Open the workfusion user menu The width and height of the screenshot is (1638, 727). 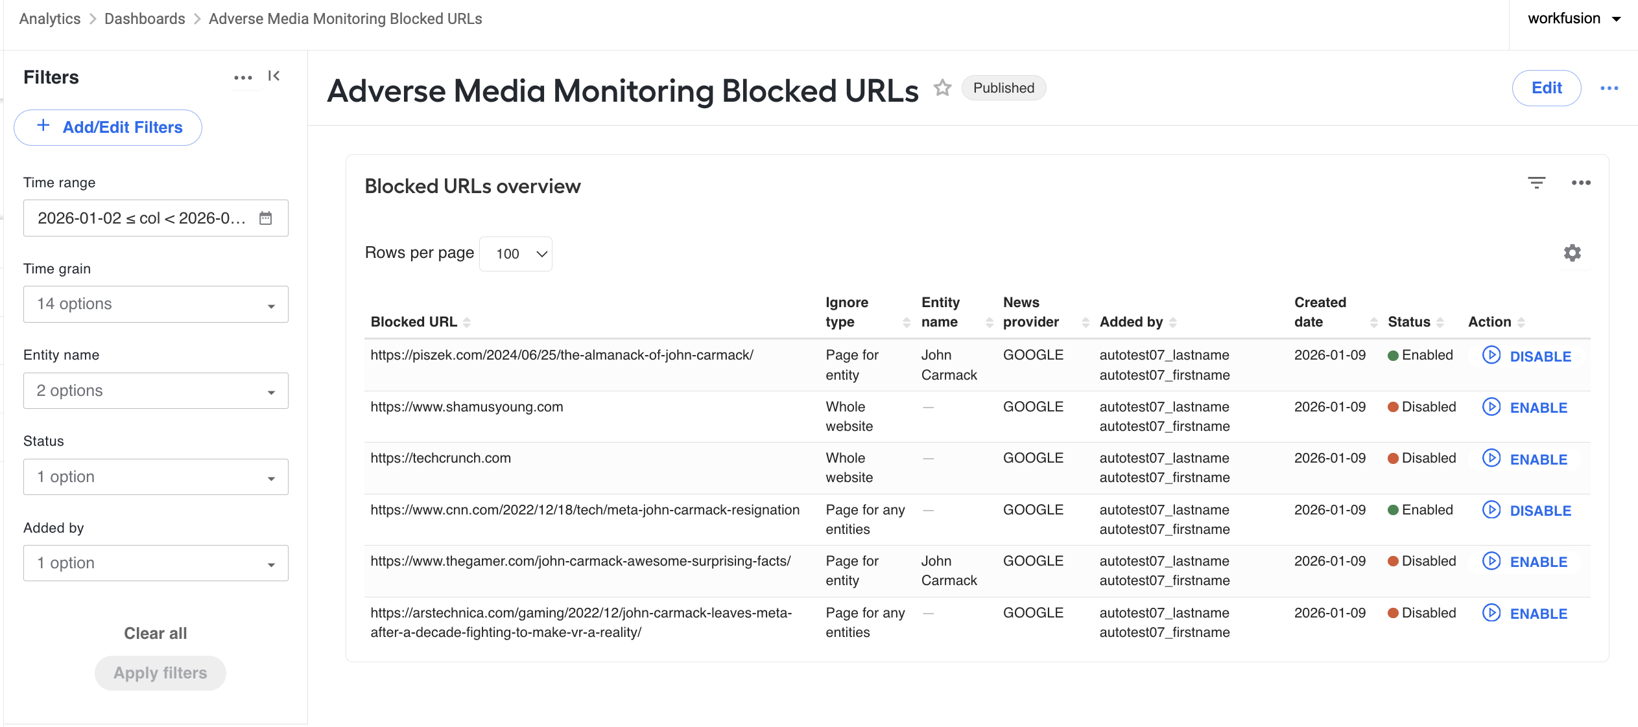(1574, 19)
